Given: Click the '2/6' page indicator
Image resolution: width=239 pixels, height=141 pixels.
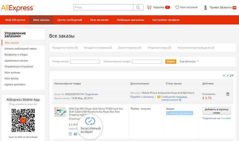Looking at the screenshot, I should pos(231,75).
